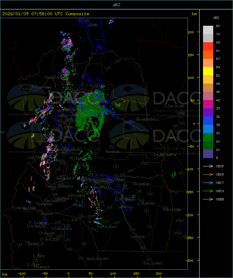The width and height of the screenshot is (233, 278).
Task: Click the Sta.Isabel label on the map
Action: point(153,263)
